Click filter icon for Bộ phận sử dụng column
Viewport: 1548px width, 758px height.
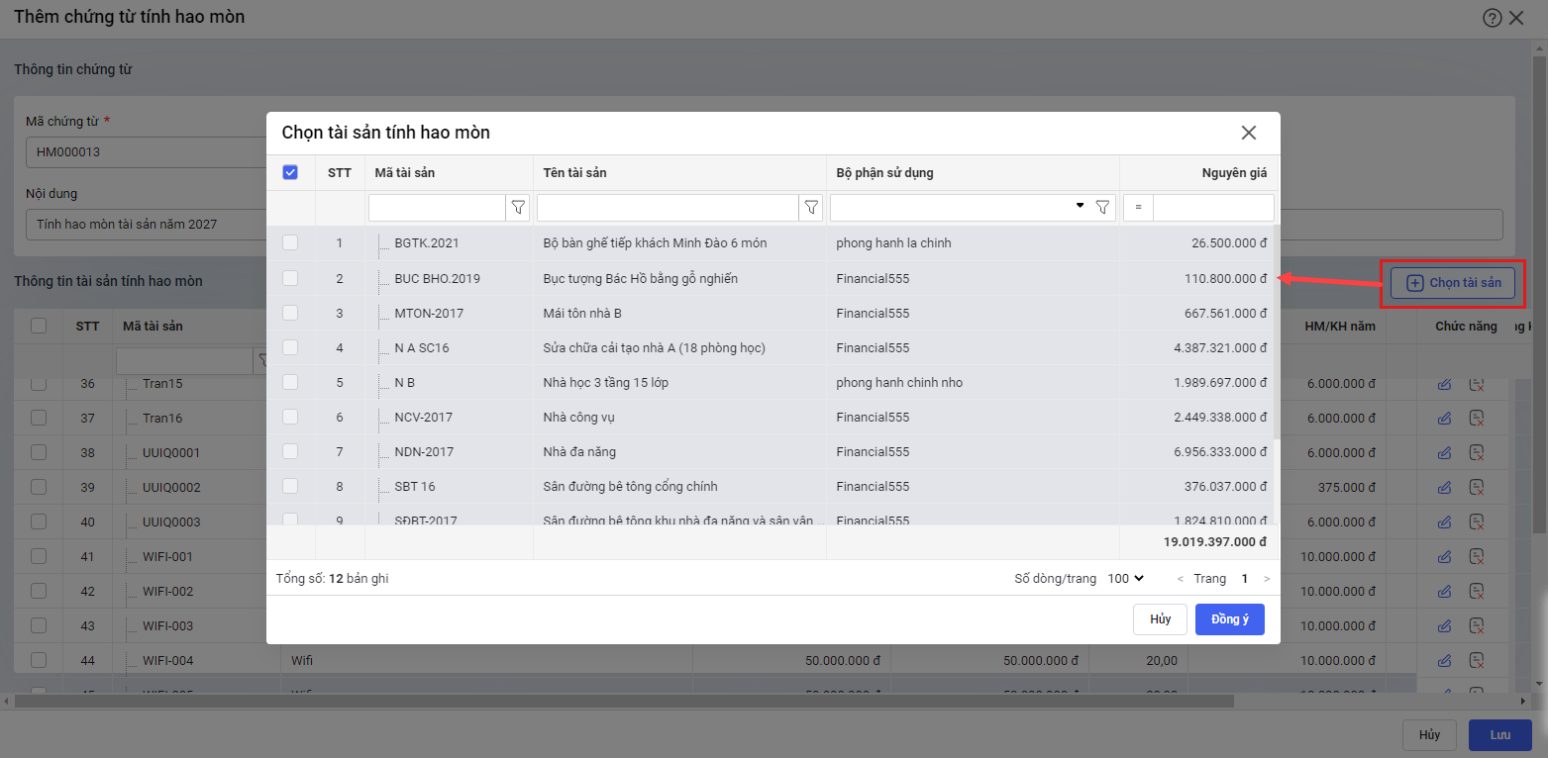pos(1102,208)
